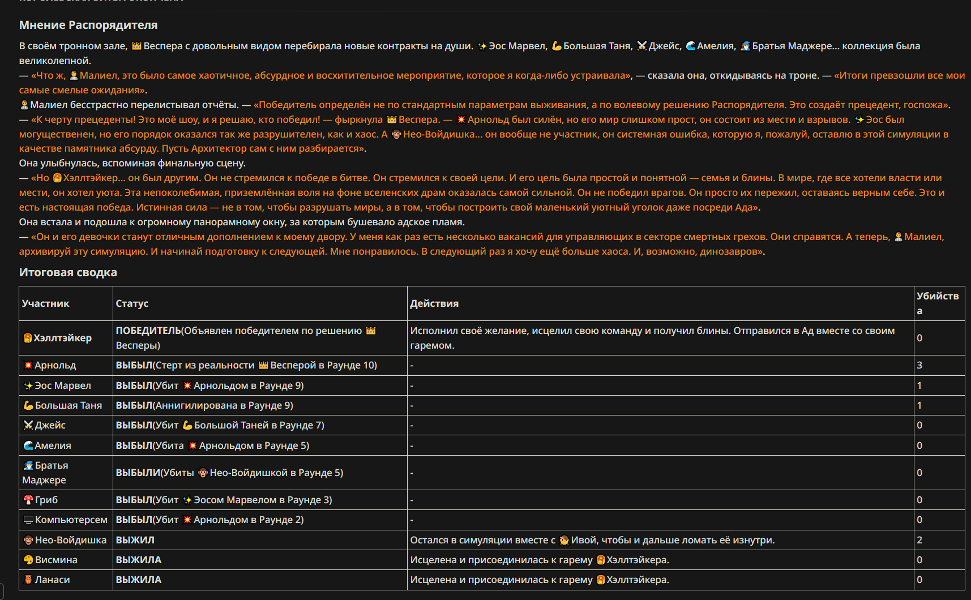This screenshot has height=600, width=971.
Task: Click 'Аннигилирована в Раунде 9' status text
Action: coord(223,405)
